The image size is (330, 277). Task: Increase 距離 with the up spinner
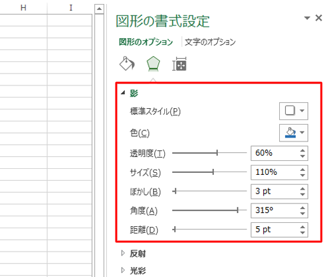pyautogui.click(x=303, y=227)
